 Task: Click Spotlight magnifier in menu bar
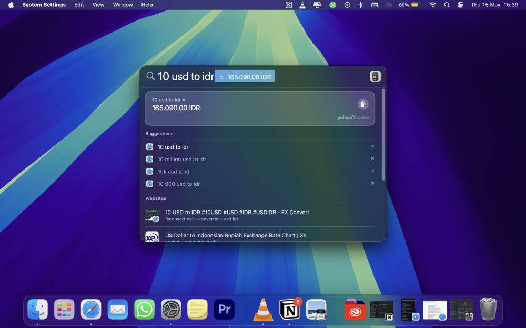coord(447,5)
